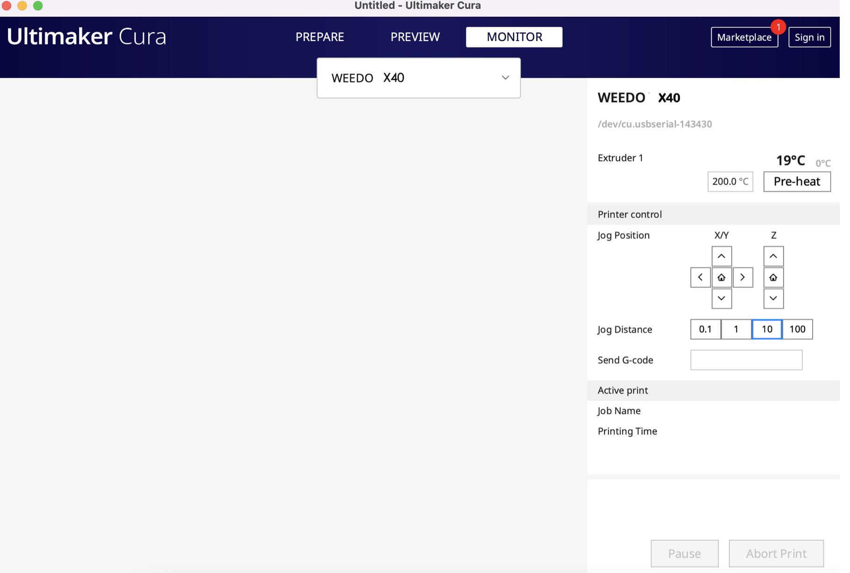Set jog distance to 1

click(736, 329)
